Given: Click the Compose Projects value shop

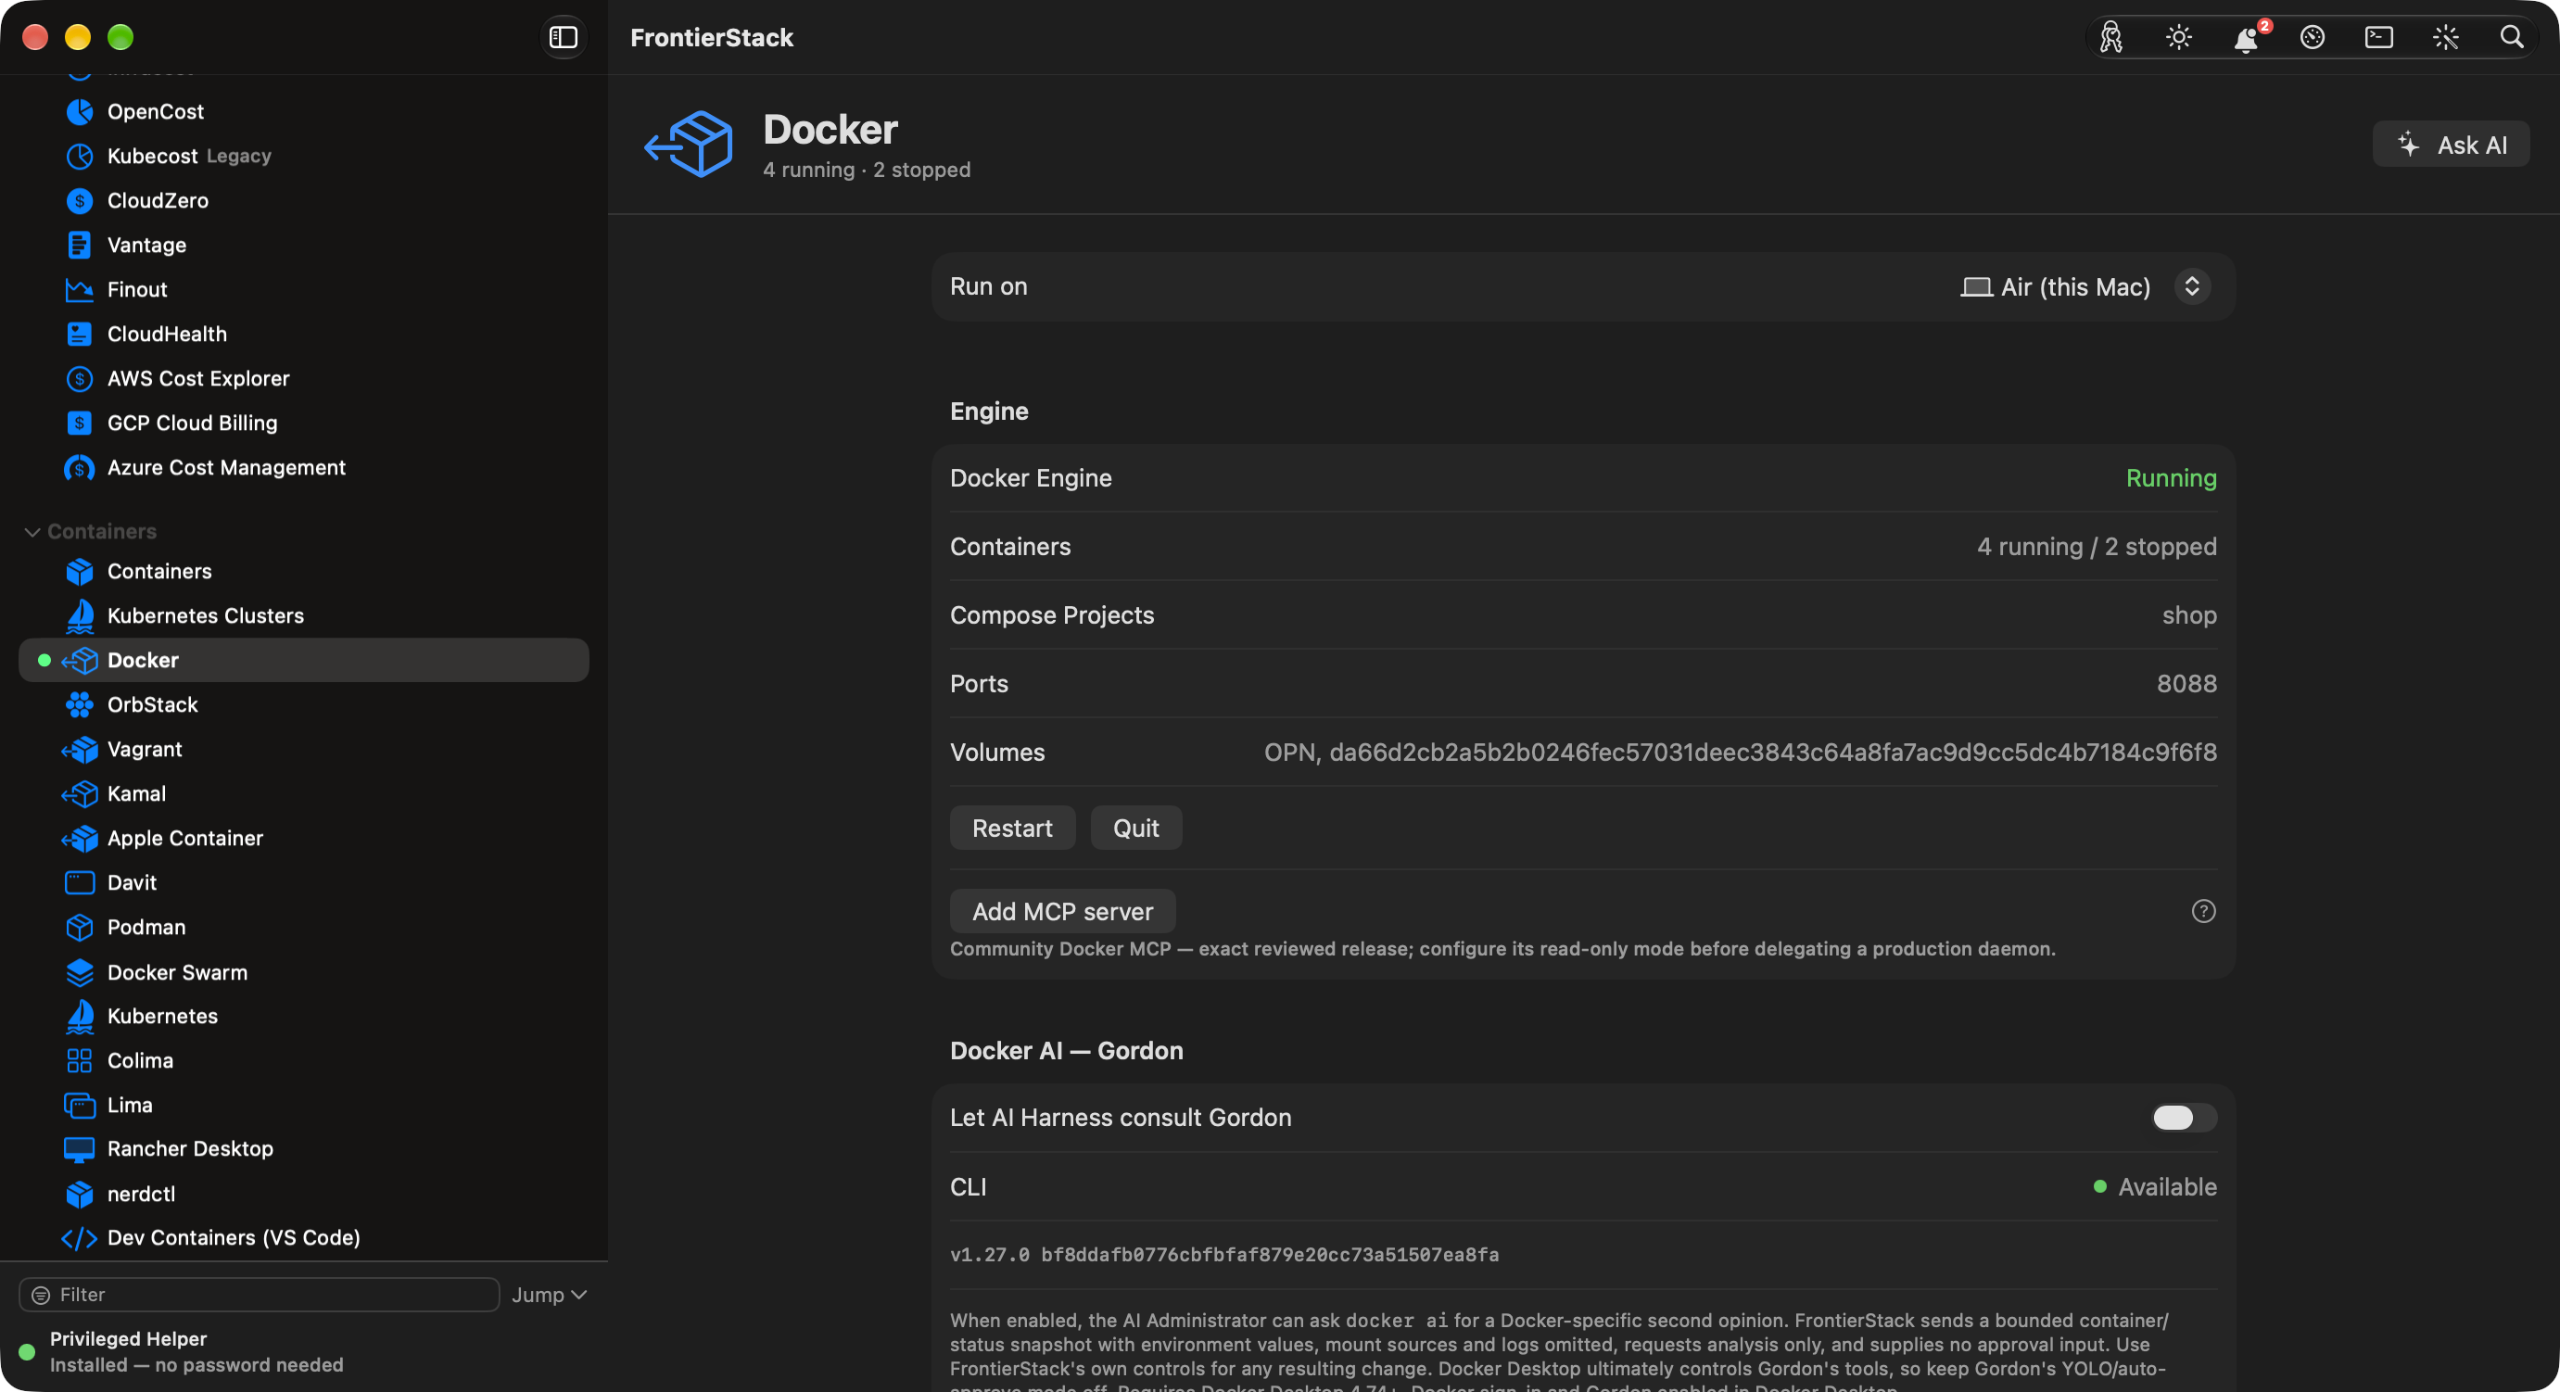Looking at the screenshot, I should pos(2189,615).
